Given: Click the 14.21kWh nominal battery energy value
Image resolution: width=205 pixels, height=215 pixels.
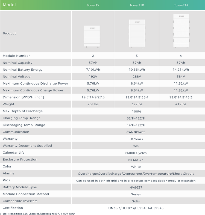Looking at the screenshot, I should 181,70.
